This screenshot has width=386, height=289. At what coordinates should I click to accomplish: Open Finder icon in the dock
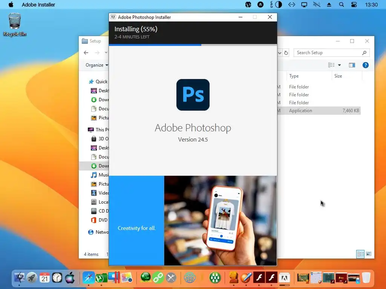click(x=19, y=278)
